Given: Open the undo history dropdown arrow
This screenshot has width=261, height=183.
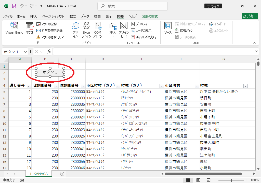Looking at the screenshot, I should point(26,6).
